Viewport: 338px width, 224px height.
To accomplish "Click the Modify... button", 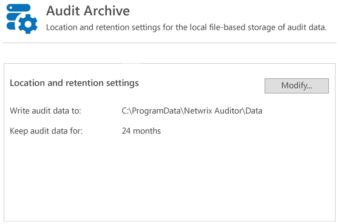I will coord(297,86).
